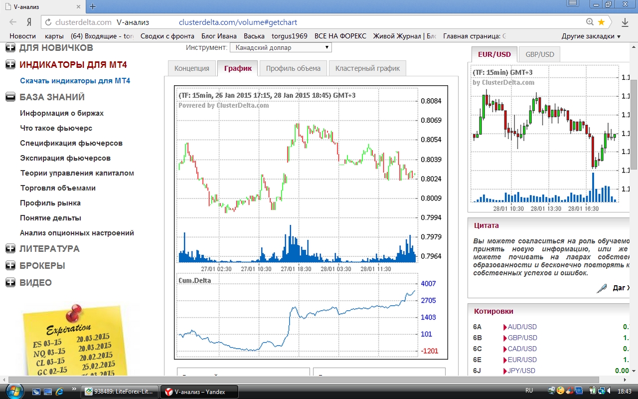Switch to the Кластерный график tab
Image resolution: width=638 pixels, height=399 pixels.
(x=367, y=68)
